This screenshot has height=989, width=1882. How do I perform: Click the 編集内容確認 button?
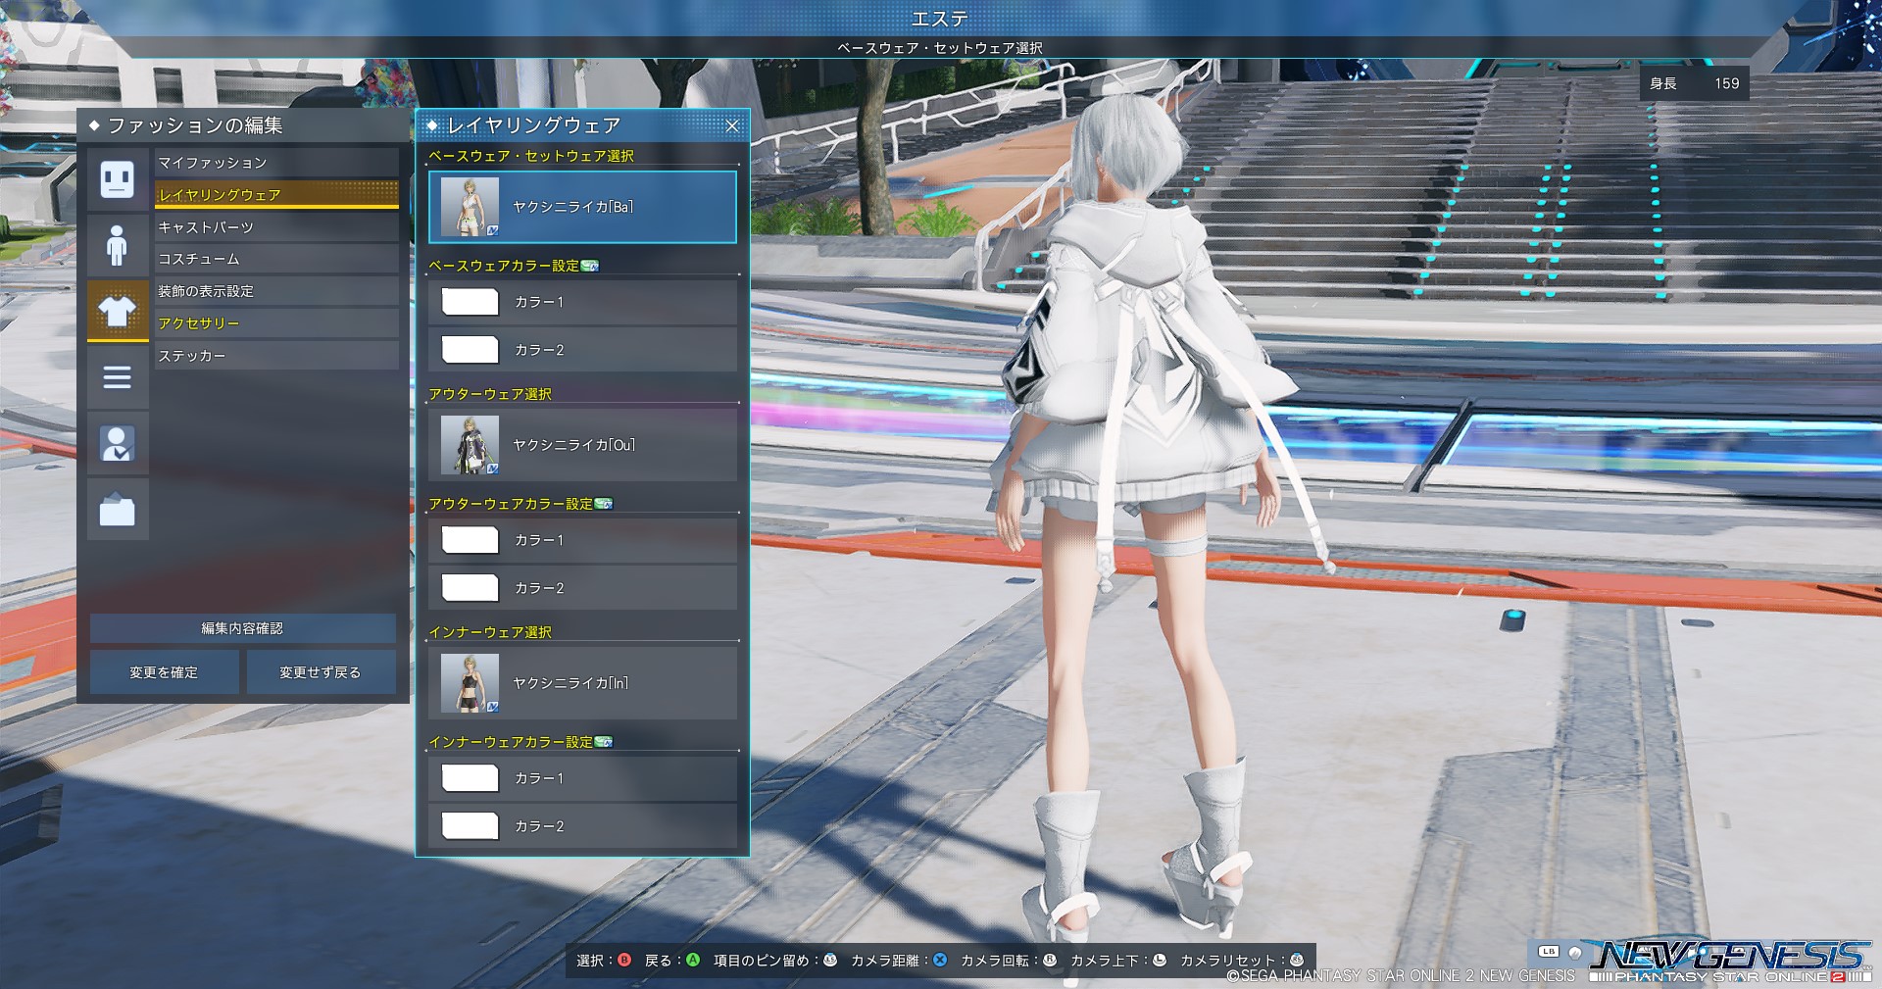(243, 628)
